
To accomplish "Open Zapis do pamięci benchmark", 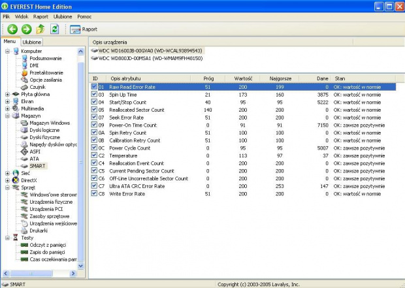I will click(47, 252).
